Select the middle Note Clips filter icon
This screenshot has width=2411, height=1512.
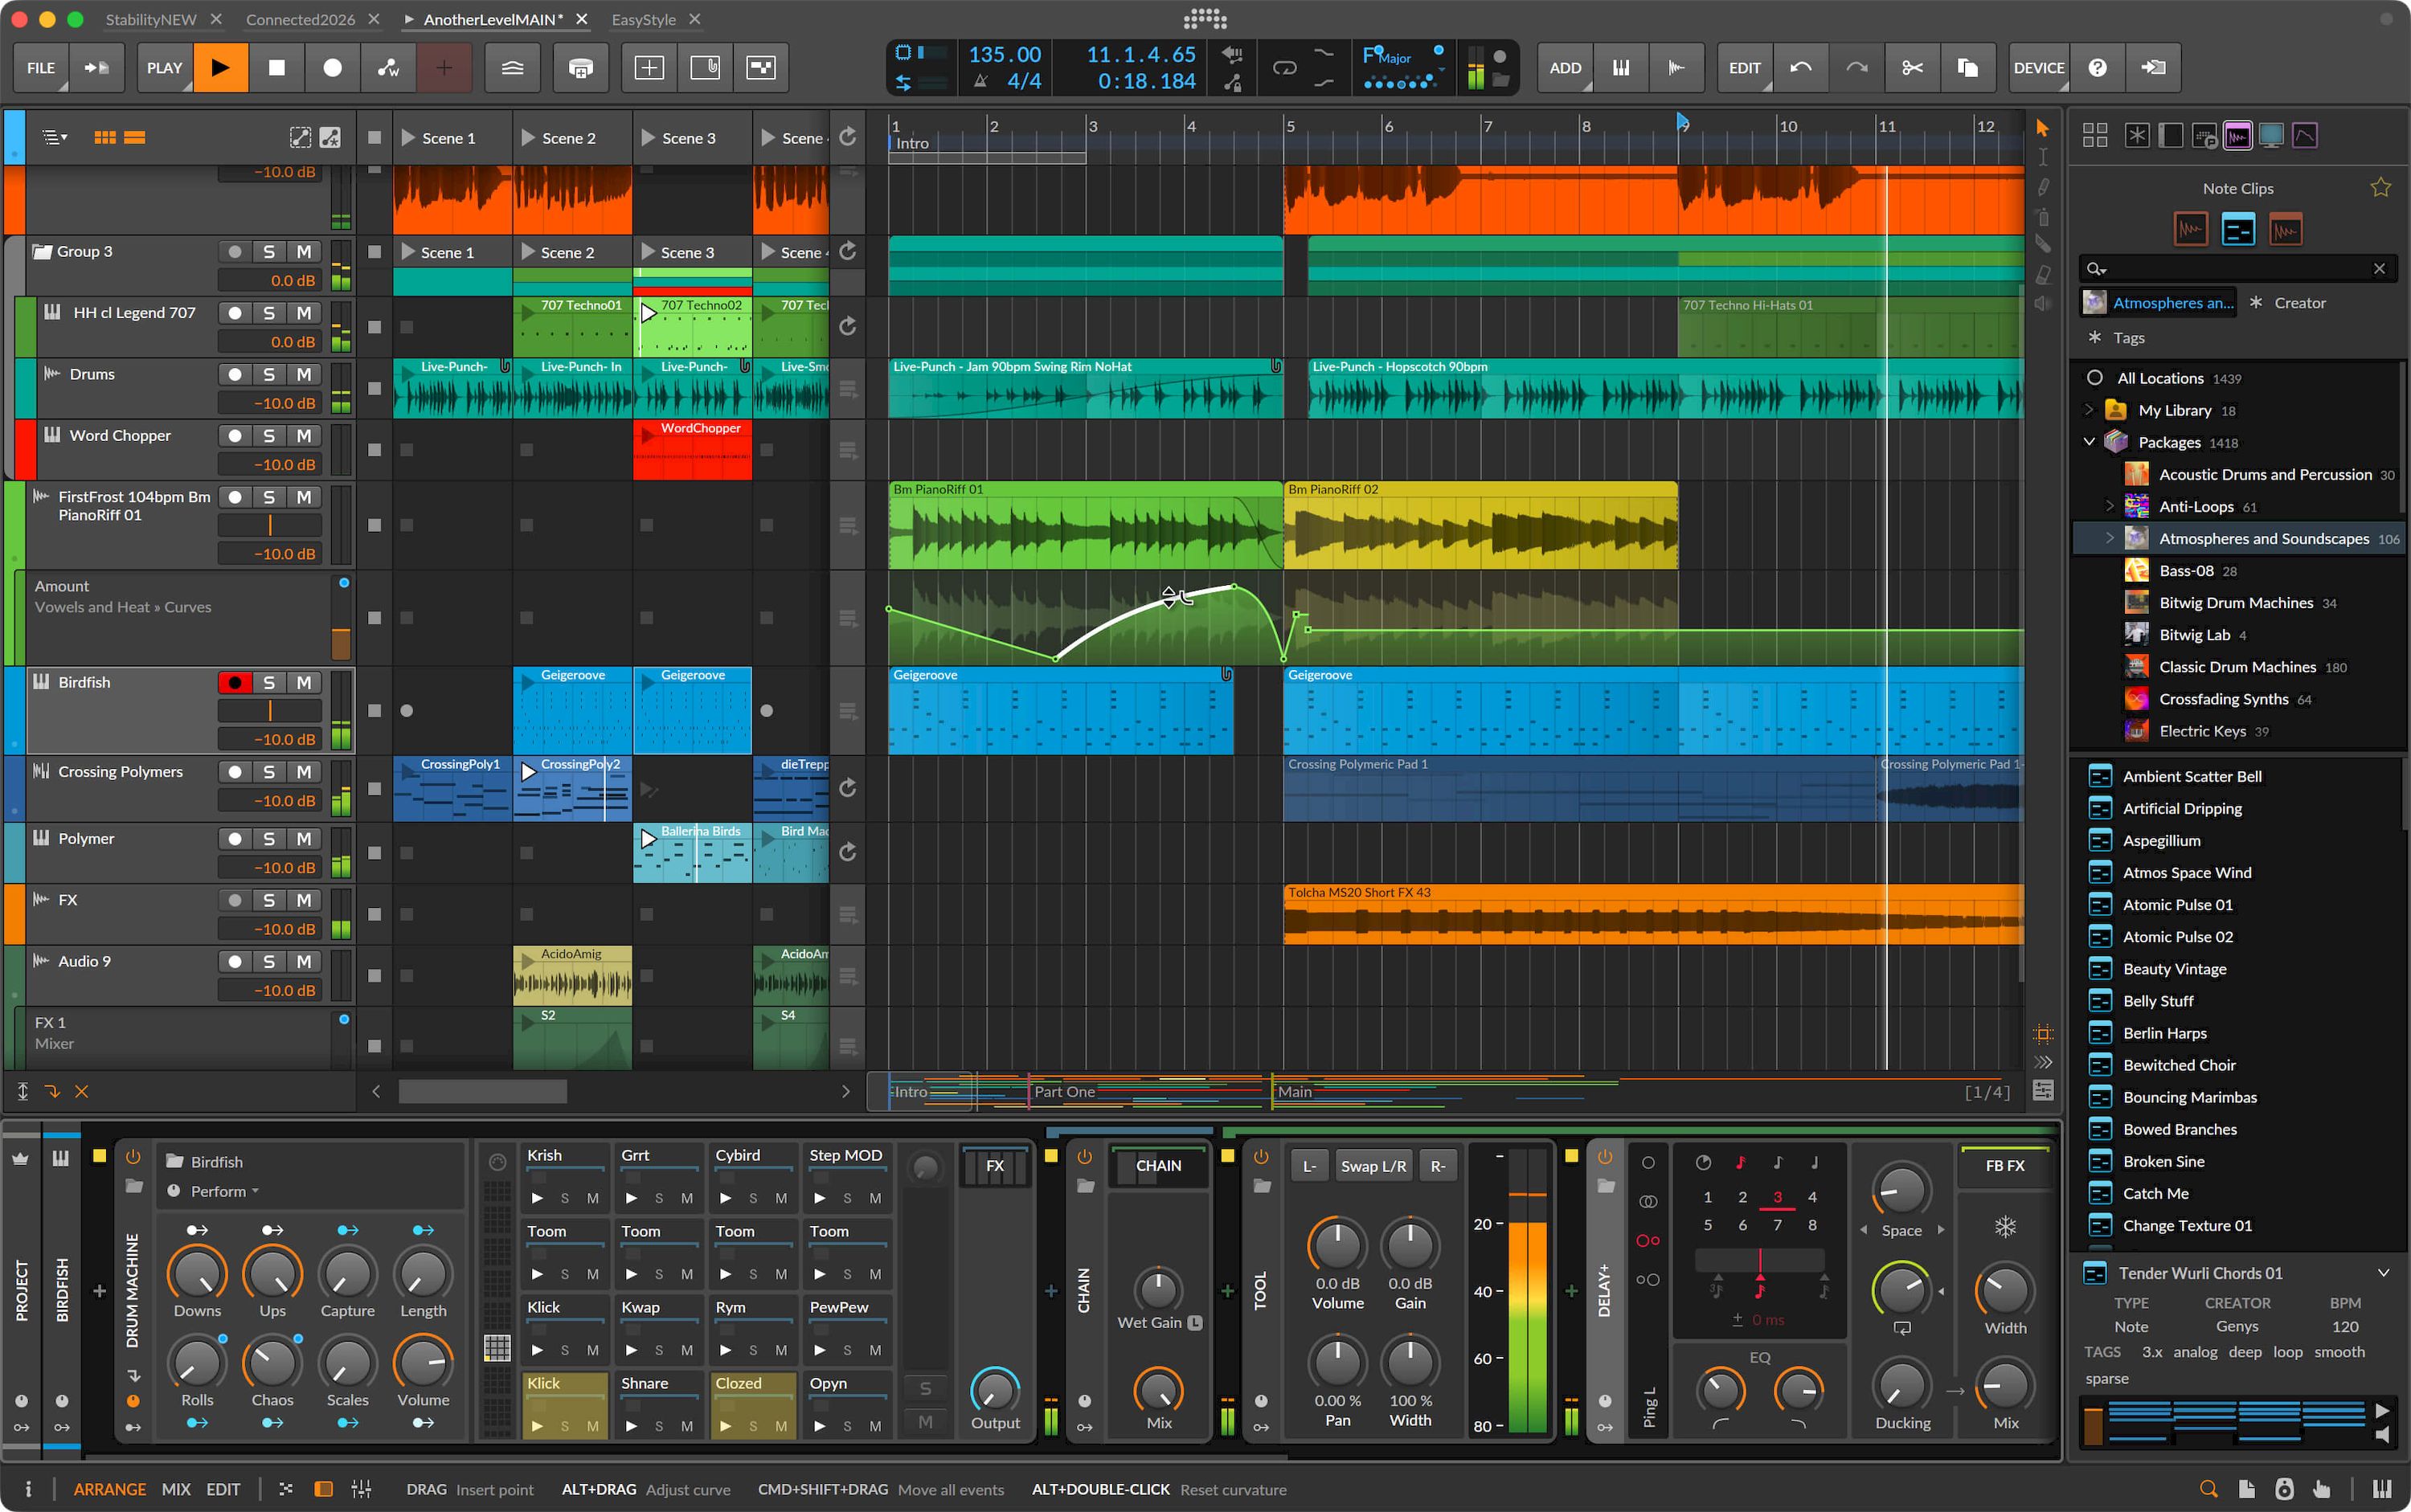click(x=2238, y=228)
